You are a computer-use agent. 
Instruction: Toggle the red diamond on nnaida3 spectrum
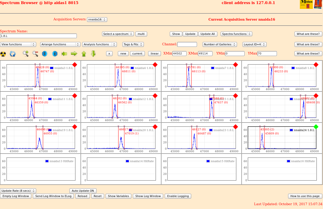[75, 65]
